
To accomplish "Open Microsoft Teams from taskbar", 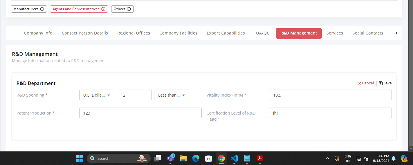I will [170, 158].
